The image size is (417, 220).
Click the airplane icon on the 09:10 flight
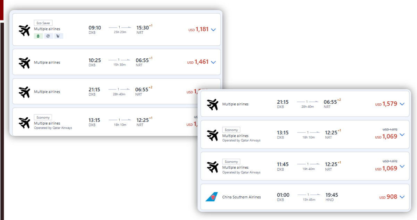pos(24,30)
